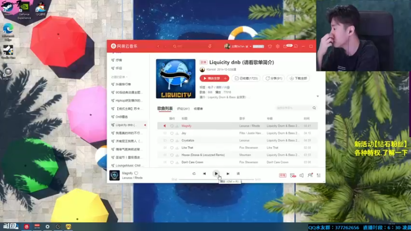This screenshot has width=411, height=231.
Task: Open the LoungeMusic Chill playlist
Action: pos(128,165)
